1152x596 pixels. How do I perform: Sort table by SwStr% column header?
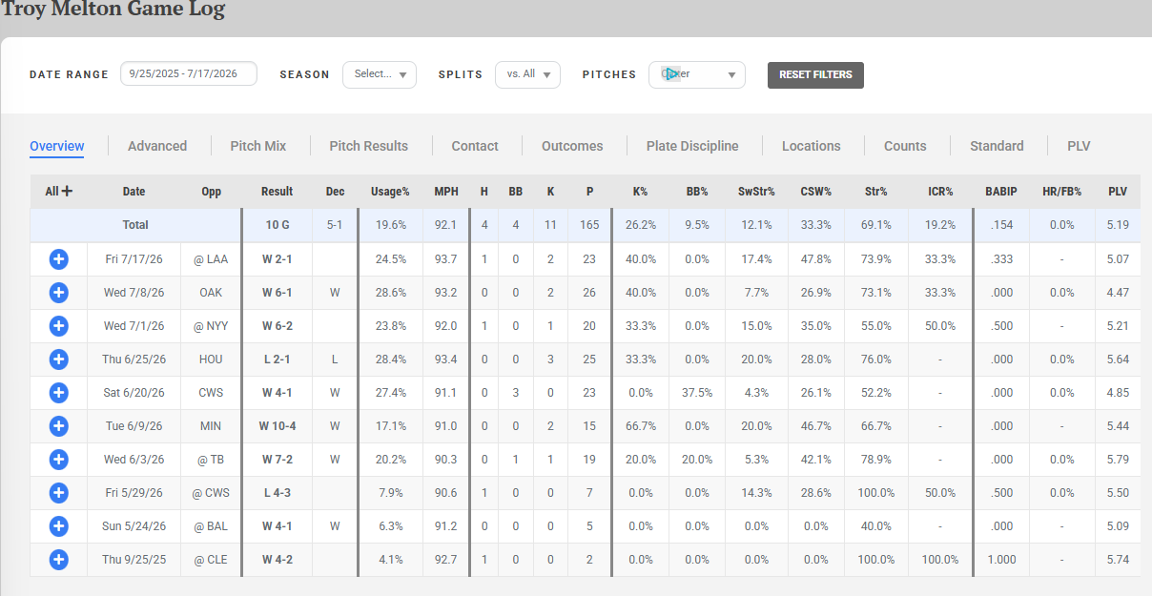click(x=755, y=192)
